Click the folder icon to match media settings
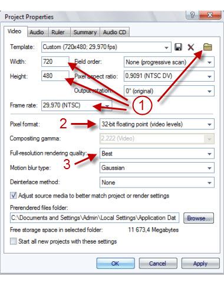Viewport: 224px width, 288px height. point(207,47)
